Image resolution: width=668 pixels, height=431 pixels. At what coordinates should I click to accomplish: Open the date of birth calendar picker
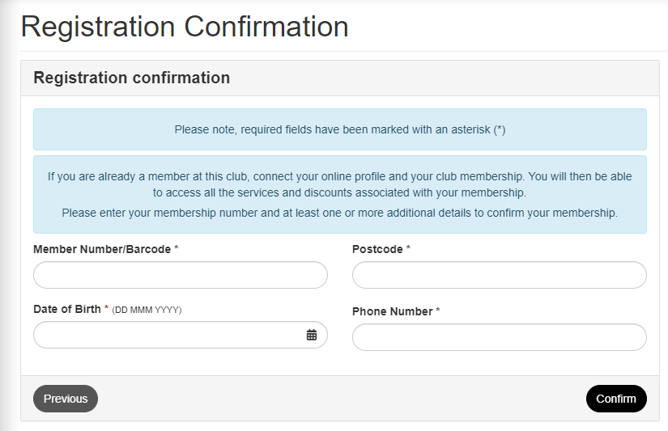(x=312, y=335)
